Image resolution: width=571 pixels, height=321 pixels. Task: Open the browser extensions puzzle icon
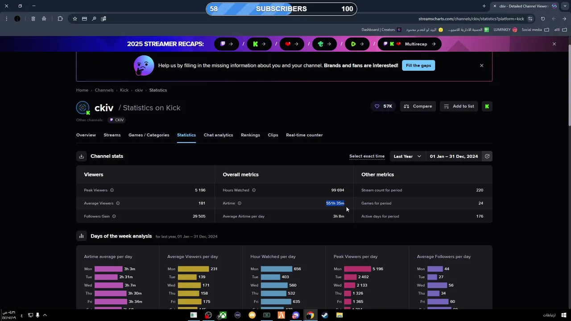point(60,19)
